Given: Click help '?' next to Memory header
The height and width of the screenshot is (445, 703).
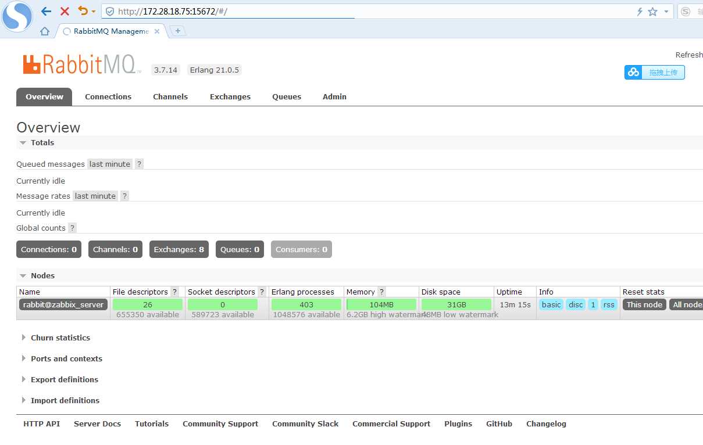Looking at the screenshot, I should pos(381,292).
